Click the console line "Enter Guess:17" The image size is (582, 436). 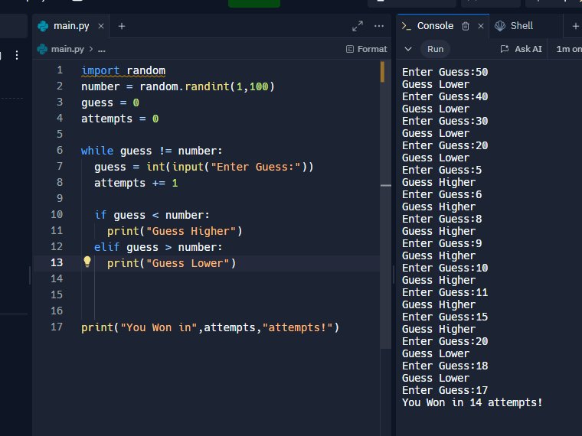coord(445,390)
